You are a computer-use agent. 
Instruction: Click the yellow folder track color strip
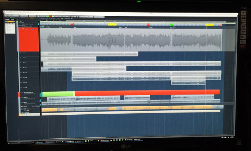coord(20,115)
